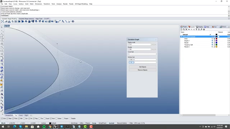Toggle End object snap
Screen dimensions: 230x129
[x=2, y=119]
